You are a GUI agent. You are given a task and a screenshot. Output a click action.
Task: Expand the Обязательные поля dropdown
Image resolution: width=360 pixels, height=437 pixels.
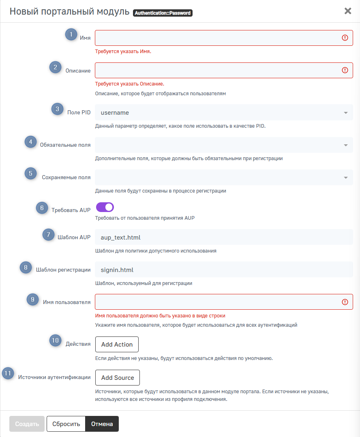pos(224,145)
